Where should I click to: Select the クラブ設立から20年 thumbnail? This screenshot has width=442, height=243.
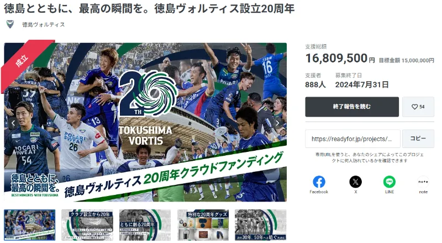[87, 225]
